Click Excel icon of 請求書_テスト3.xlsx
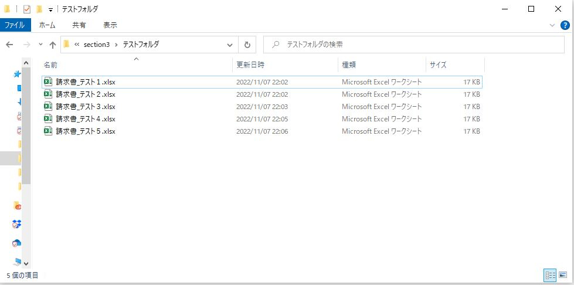The height and width of the screenshot is (285, 574). (48, 107)
